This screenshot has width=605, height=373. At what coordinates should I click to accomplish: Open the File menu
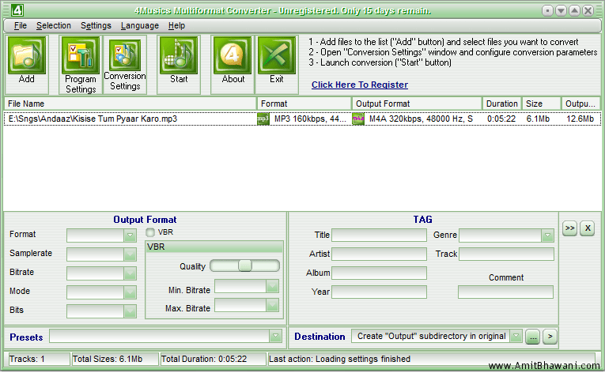coord(21,26)
